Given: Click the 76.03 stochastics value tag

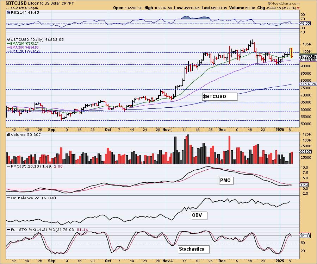Looking at the screenshot, I should click(305, 236).
